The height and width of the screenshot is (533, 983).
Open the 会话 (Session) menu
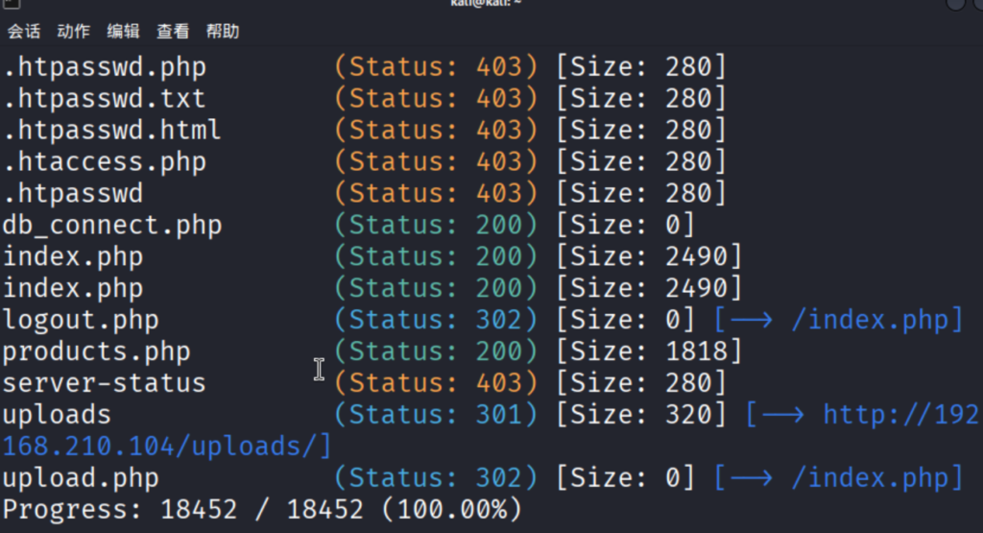click(24, 32)
